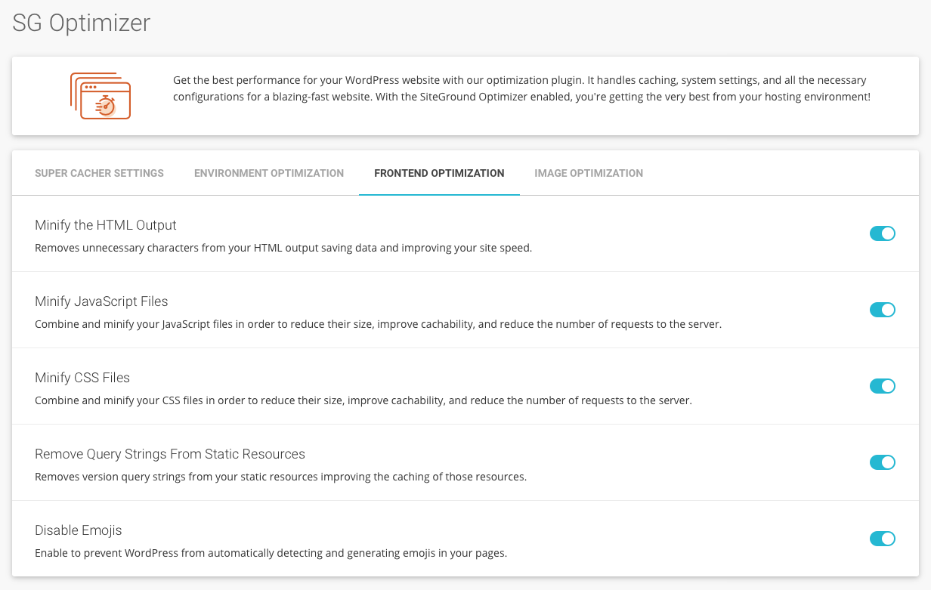
Task: Click the SG Optimizer page title
Action: [82, 23]
